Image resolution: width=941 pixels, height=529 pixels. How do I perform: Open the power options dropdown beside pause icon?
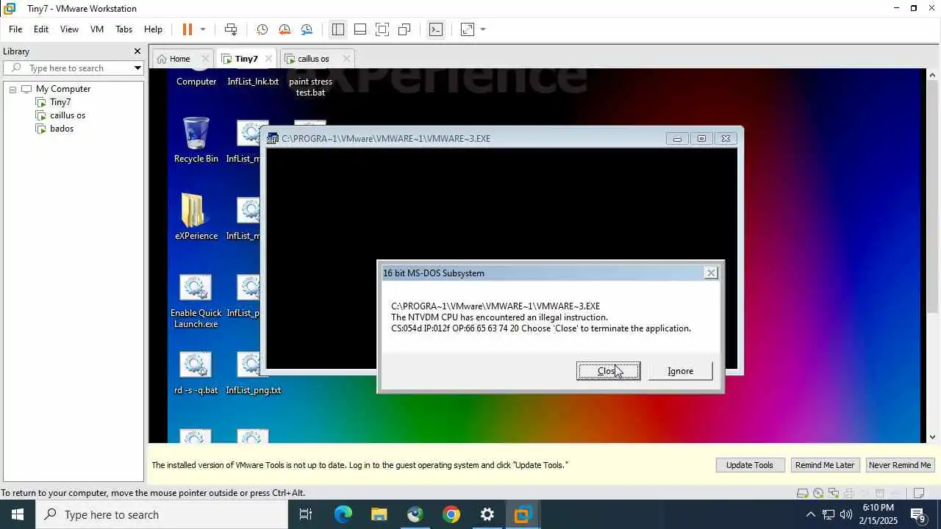click(203, 29)
